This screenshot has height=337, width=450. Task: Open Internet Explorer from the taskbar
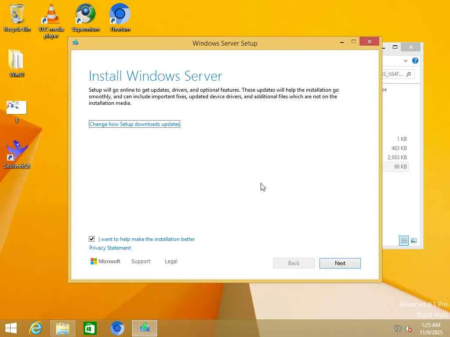click(36, 328)
